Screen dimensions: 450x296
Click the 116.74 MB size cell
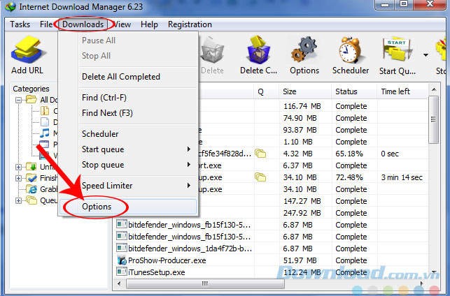click(x=302, y=106)
